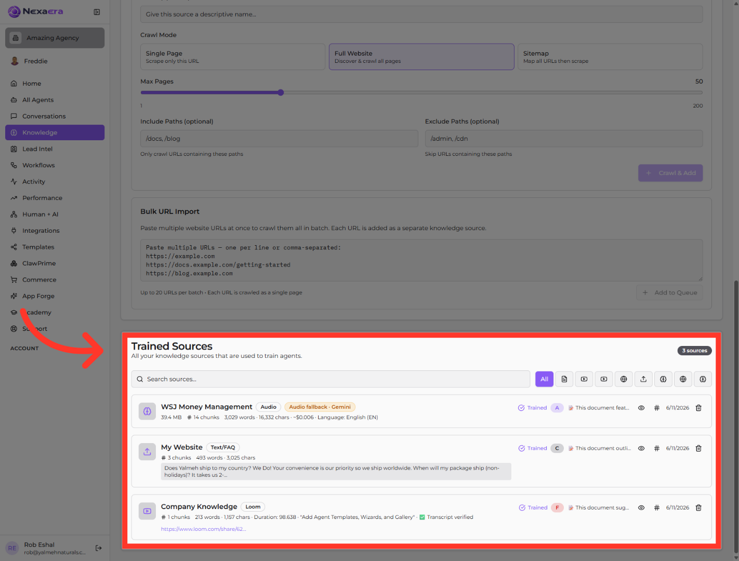Filter sources by the upload icon
Viewport: 739px width, 561px height.
643,379
